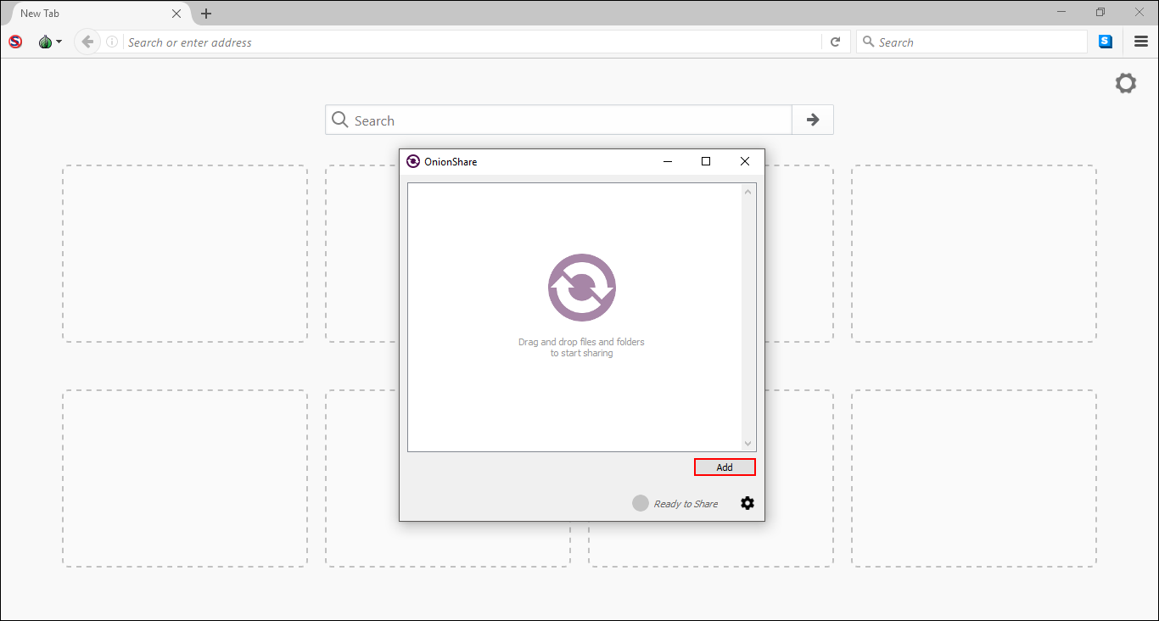Close the OnionShare window

click(745, 161)
